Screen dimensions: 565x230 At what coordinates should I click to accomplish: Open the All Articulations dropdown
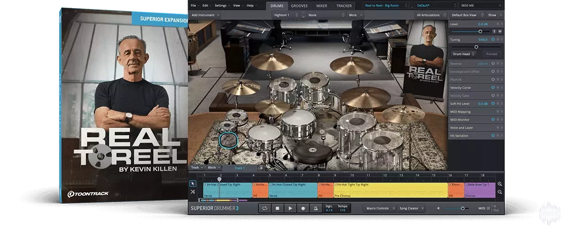(431, 15)
